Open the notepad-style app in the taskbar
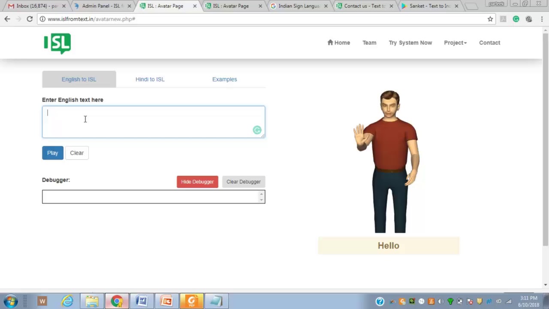Screen dimensions: 549x309 [x=216, y=301]
